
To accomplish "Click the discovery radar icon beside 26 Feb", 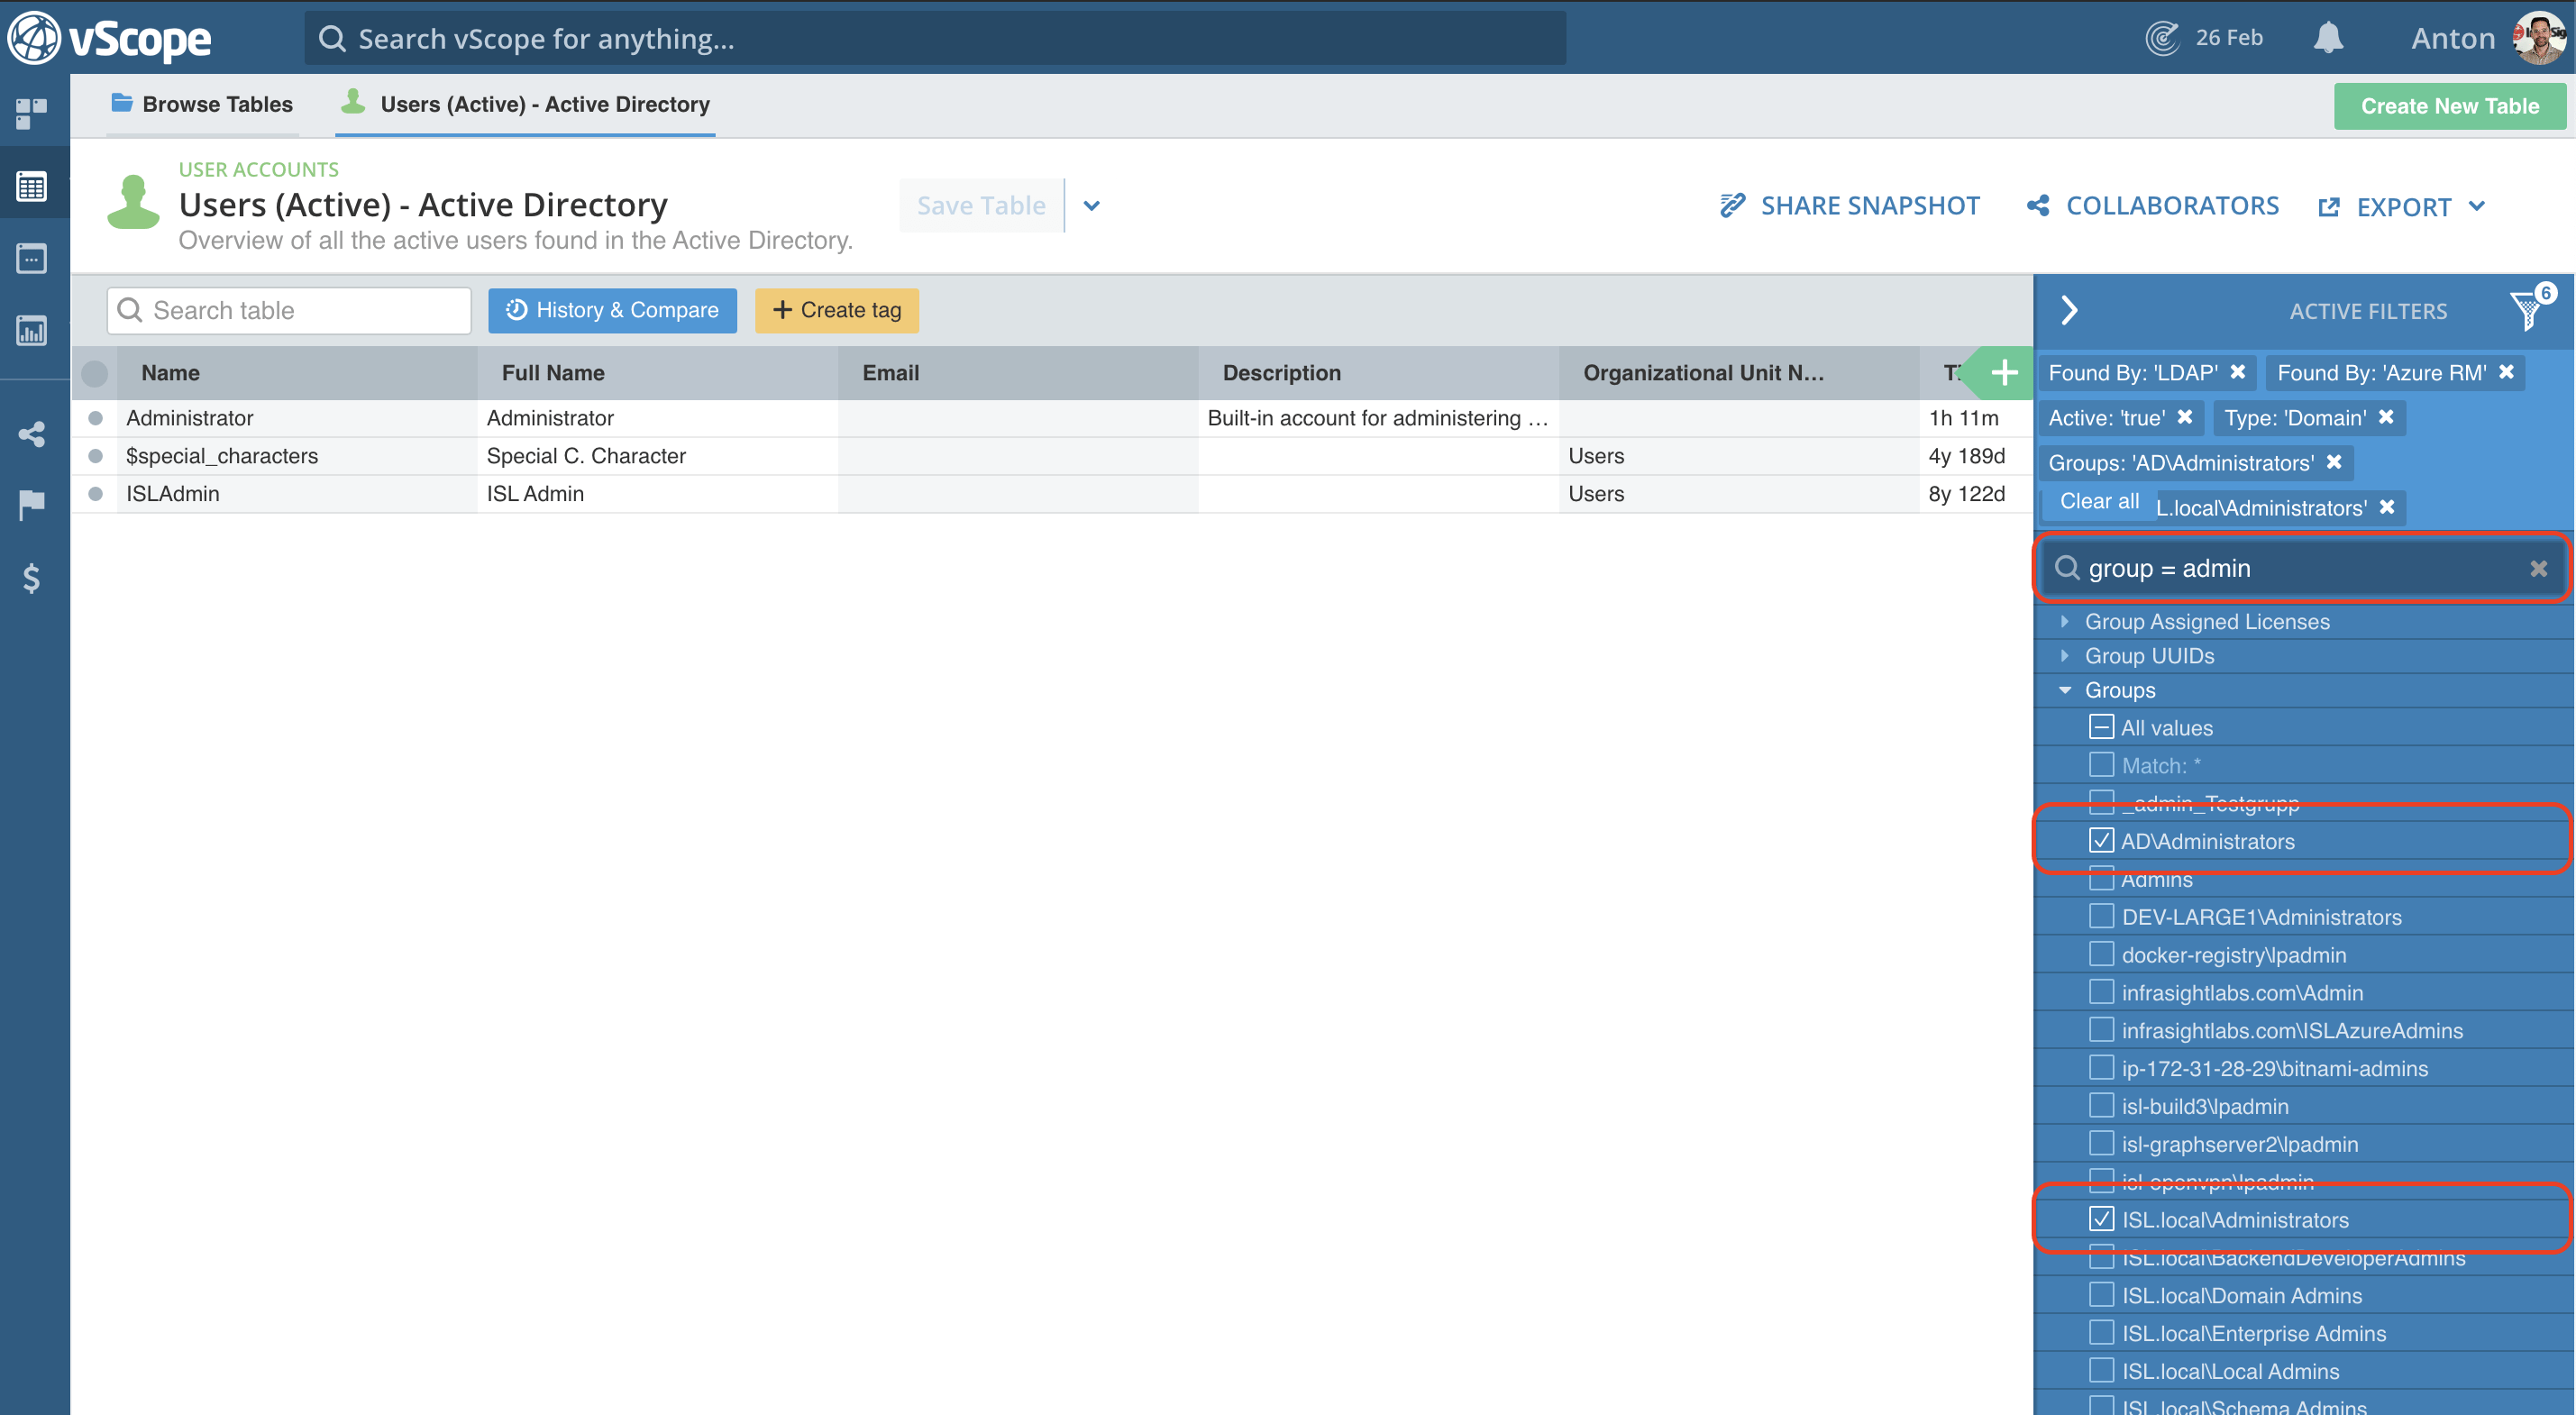I will point(2162,38).
